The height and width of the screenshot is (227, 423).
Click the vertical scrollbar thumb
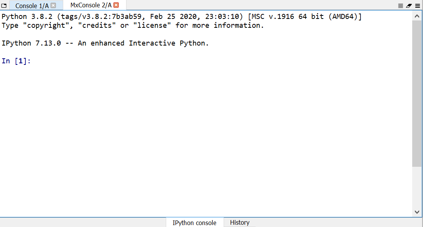(x=417, y=93)
